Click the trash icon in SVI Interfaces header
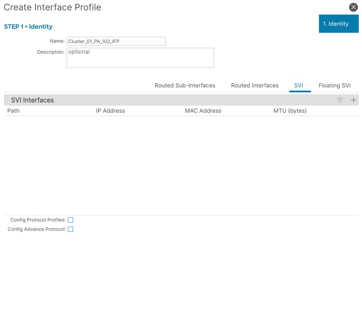The height and width of the screenshot is (314, 362). pyautogui.click(x=340, y=100)
